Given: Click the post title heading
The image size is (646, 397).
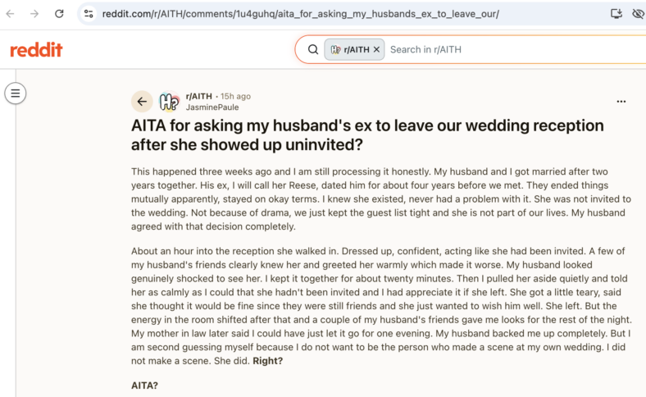Looking at the screenshot, I should pyautogui.click(x=367, y=135).
